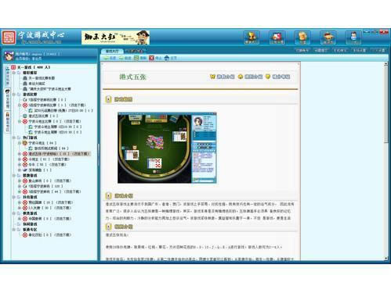Image resolution: width=391 pixels, height=293 pixels.
Task: Click the page scrollbar down arrow
Action: pyautogui.click(x=386, y=258)
